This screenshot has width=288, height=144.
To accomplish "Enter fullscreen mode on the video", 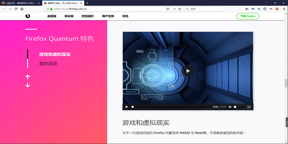I will click(x=249, y=107).
